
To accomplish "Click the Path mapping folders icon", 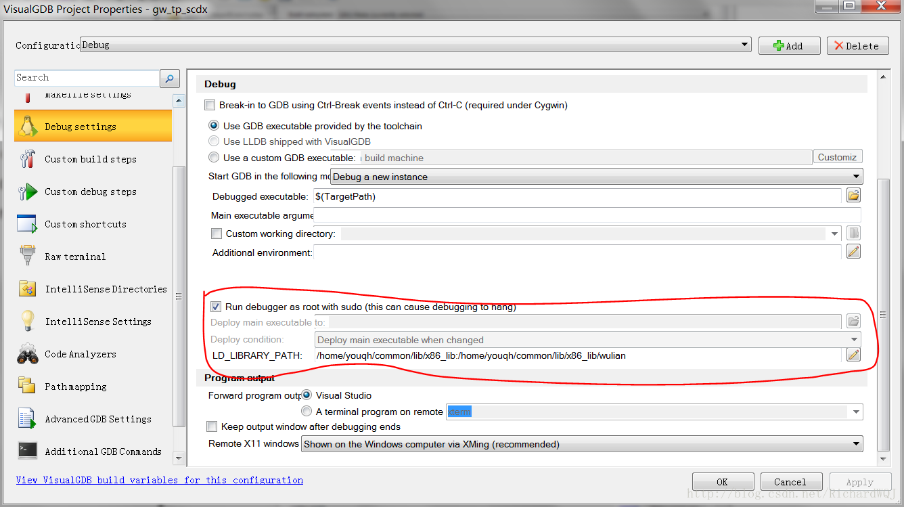I will point(27,386).
